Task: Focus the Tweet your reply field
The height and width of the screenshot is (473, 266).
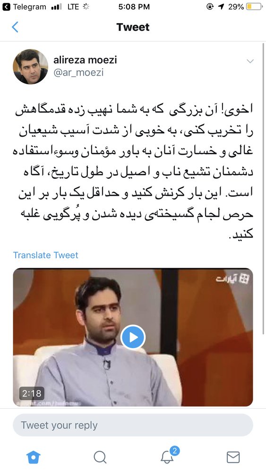Action: coord(133,425)
